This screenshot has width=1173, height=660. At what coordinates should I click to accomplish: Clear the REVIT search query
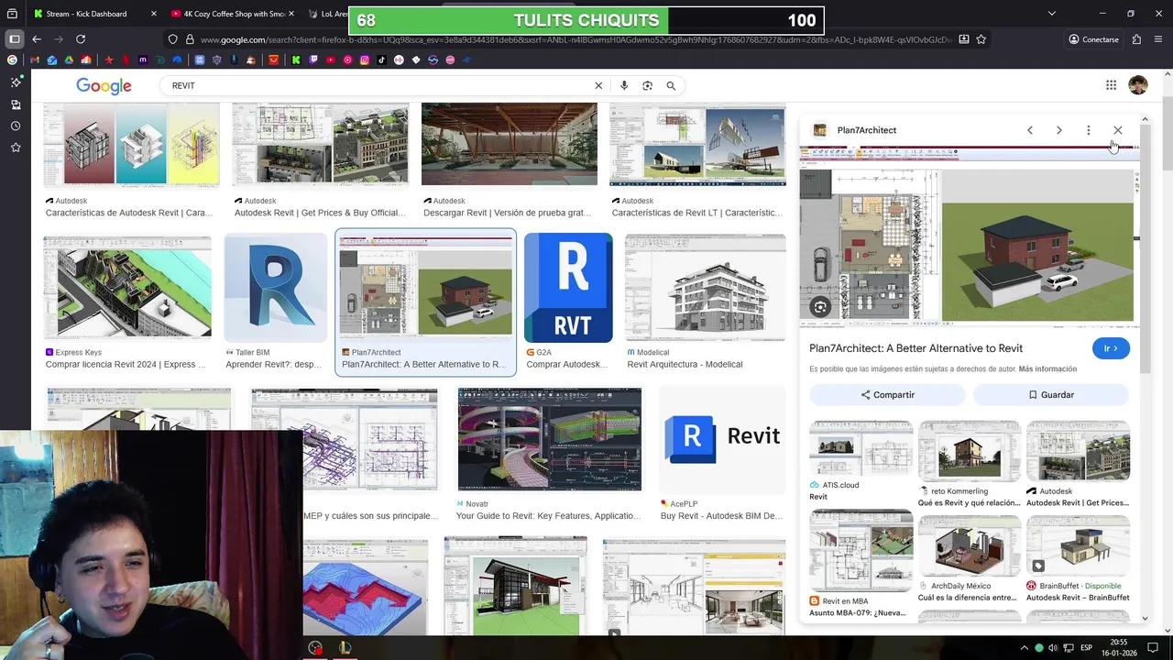[x=598, y=85]
